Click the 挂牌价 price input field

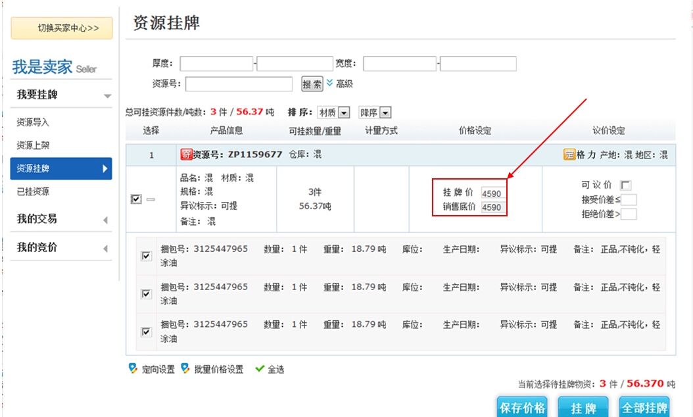(x=492, y=193)
